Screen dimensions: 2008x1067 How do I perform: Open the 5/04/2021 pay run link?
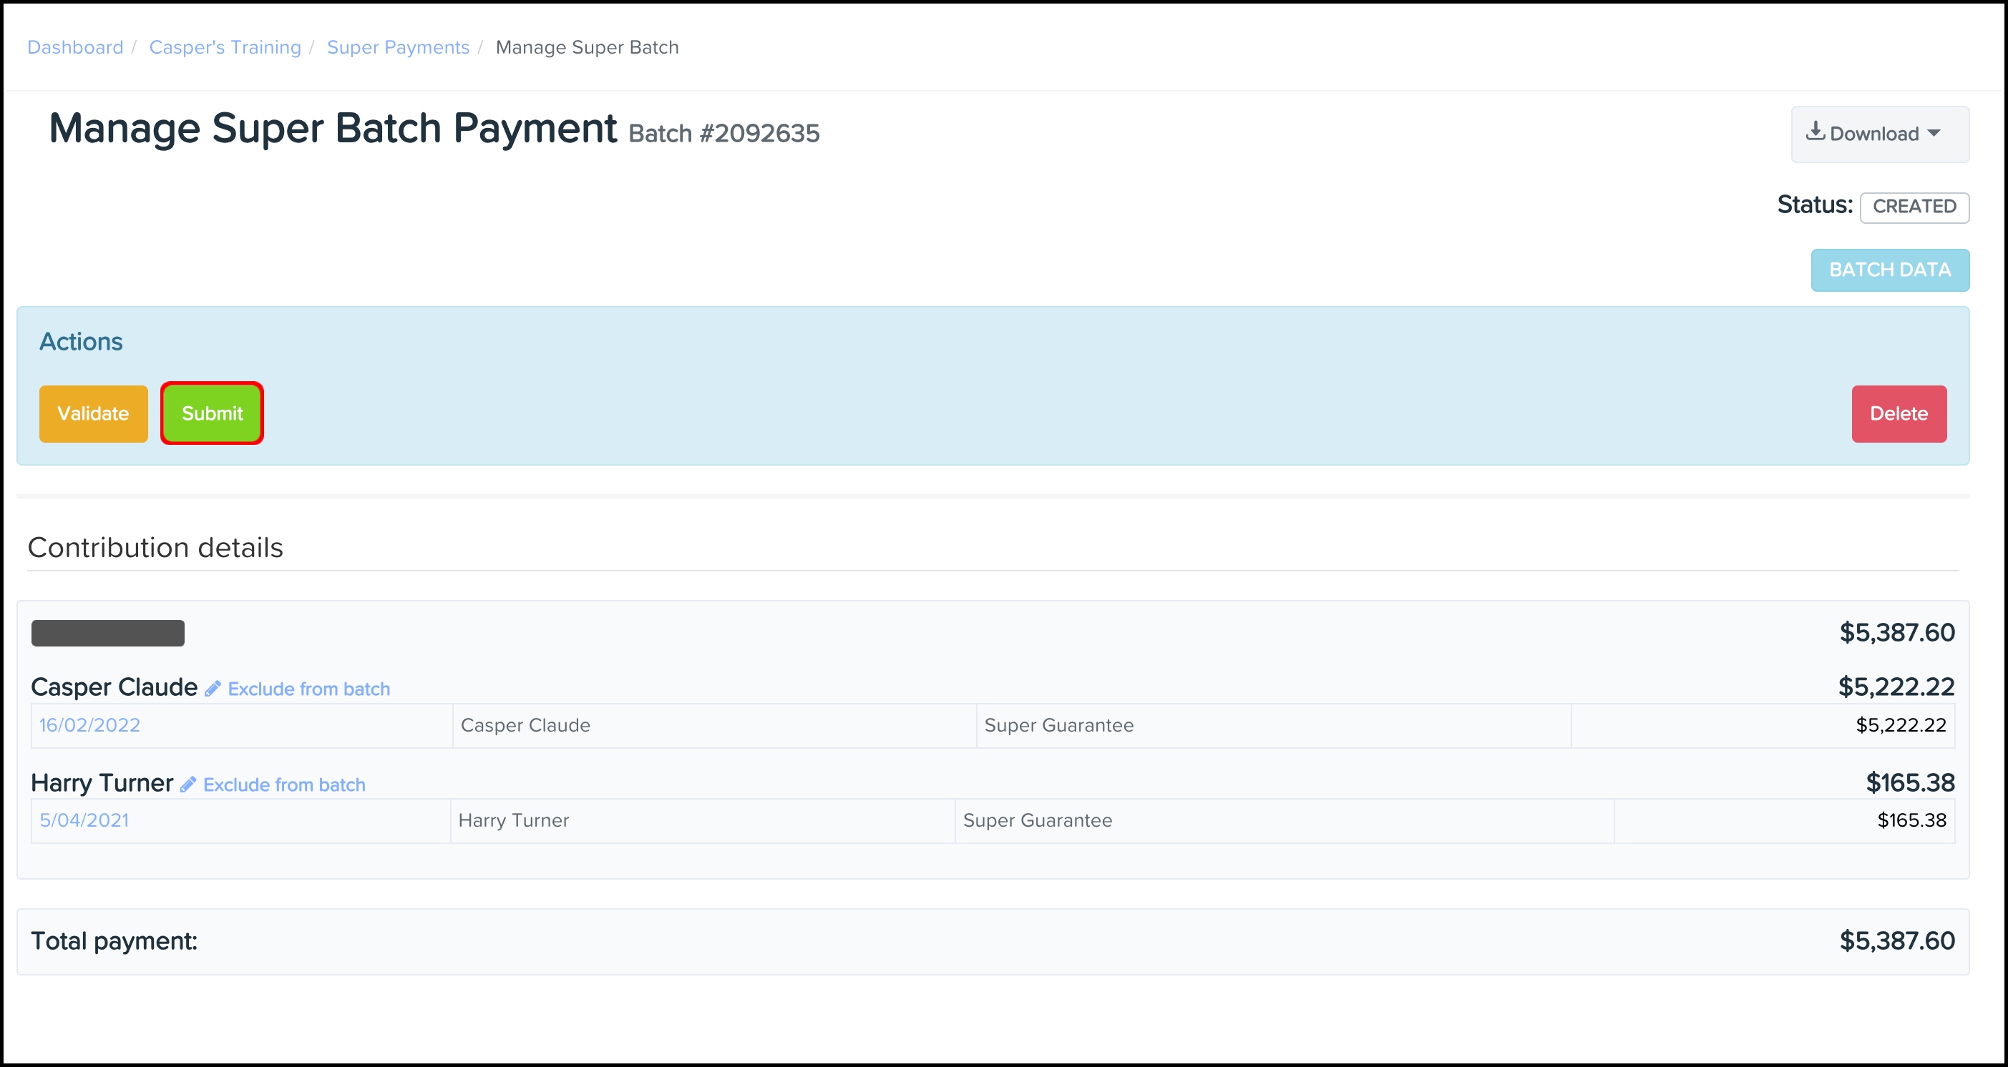tap(84, 820)
